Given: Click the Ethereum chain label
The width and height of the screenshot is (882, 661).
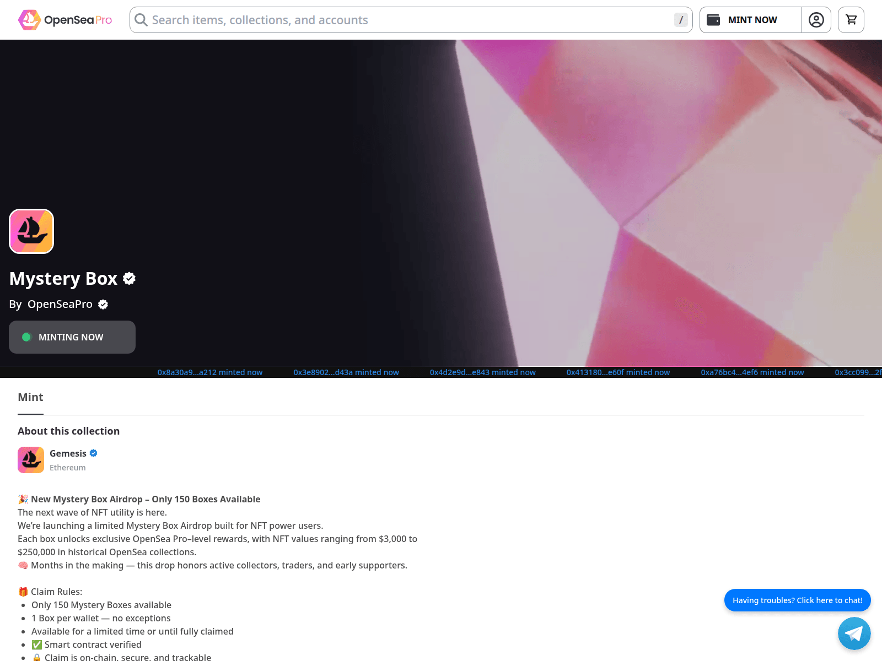Looking at the screenshot, I should click(68, 468).
